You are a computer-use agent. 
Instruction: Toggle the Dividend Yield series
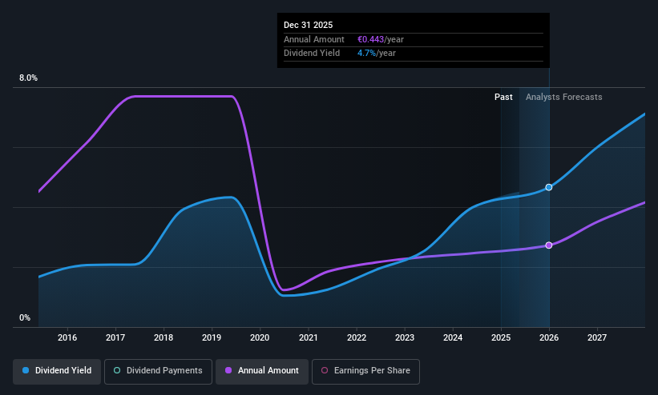57,371
